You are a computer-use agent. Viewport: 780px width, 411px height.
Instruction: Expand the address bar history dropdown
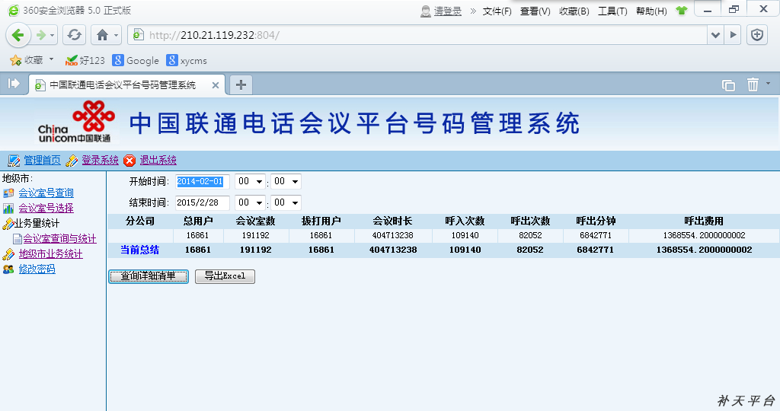(715, 35)
